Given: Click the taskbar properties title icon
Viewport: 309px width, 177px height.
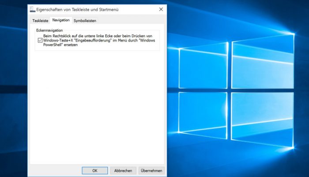Looking at the screenshot, I should point(33,9).
